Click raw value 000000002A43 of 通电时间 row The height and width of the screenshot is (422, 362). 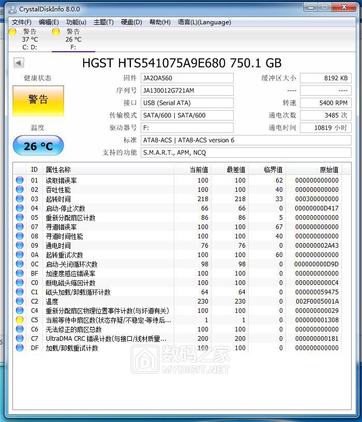pyautogui.click(x=317, y=246)
